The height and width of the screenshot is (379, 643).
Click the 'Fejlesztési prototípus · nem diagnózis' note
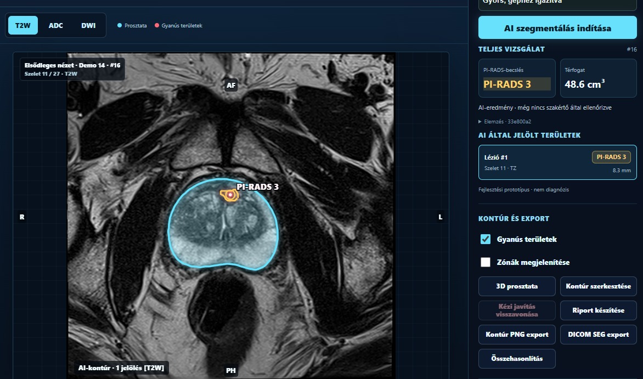pyautogui.click(x=523, y=190)
